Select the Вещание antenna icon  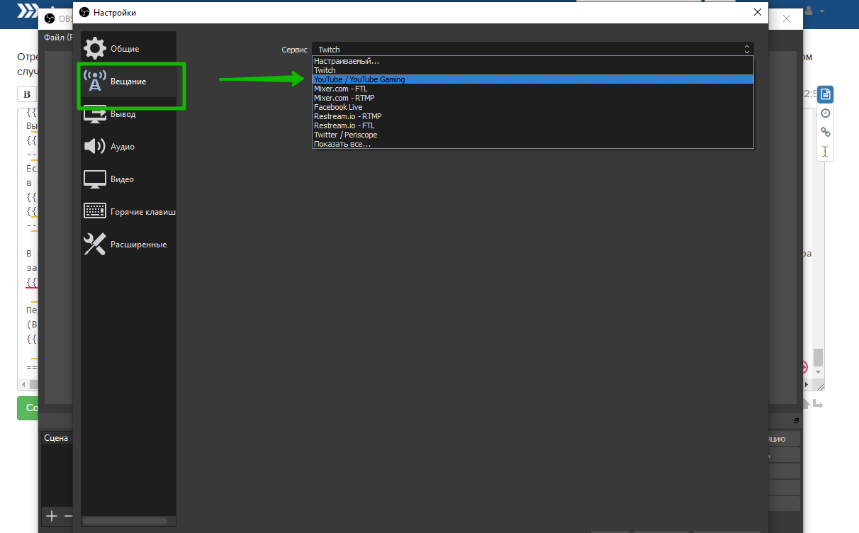point(95,81)
